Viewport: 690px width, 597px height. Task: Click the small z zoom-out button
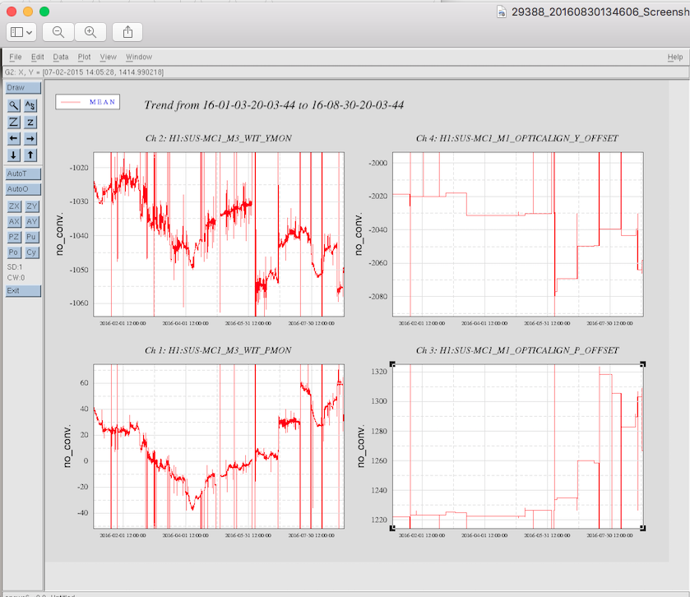coord(30,123)
